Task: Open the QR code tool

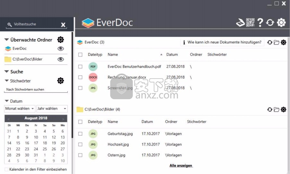Action: [250, 22]
